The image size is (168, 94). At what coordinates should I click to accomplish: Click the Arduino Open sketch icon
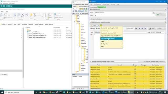coord(9,6)
